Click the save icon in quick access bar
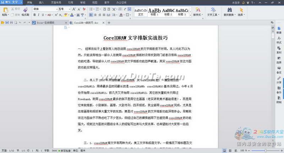 (x=7, y=23)
